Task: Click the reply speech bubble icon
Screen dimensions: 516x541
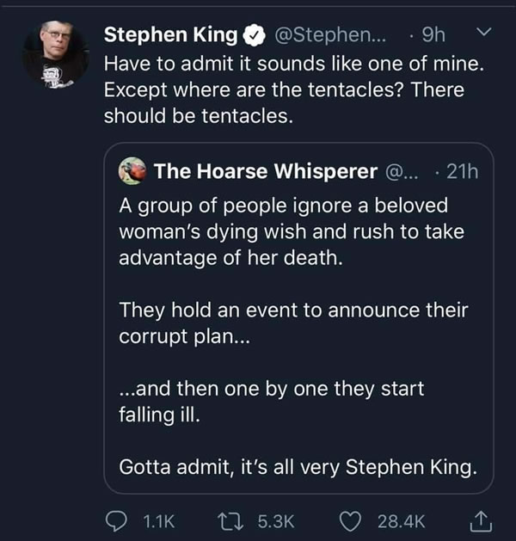Action: click(x=114, y=520)
